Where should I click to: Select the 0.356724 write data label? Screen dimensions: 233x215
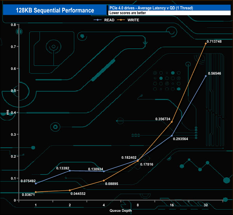click(163, 119)
